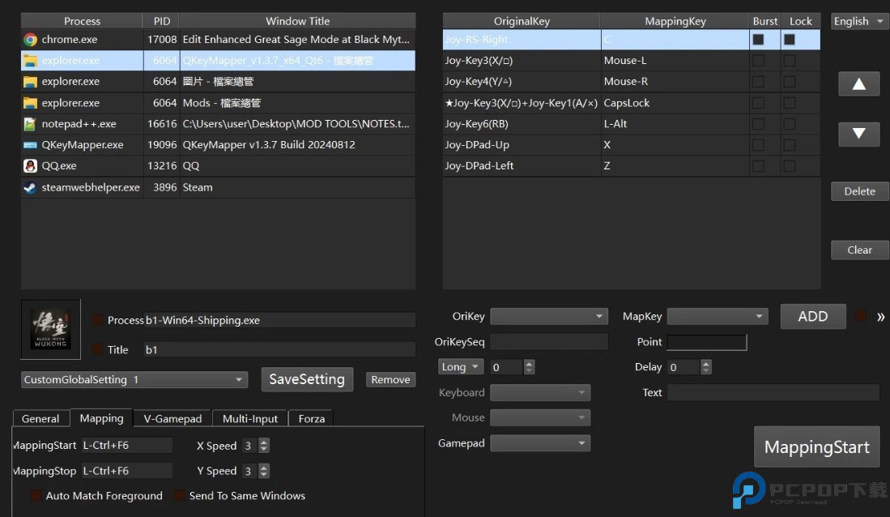This screenshot has height=517, width=890.
Task: Click the Point input field
Action: pyautogui.click(x=707, y=342)
